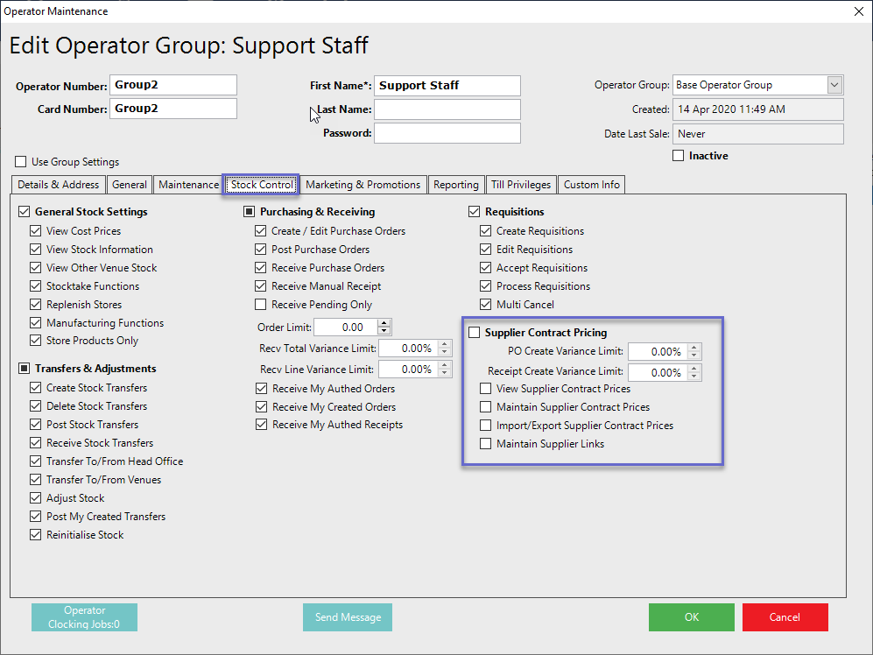Open the Operator Group dropdown
This screenshot has height=655, width=873.
834,85
